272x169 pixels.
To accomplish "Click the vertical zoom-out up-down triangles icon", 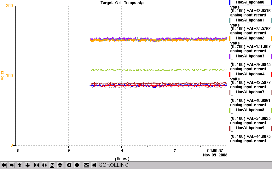I will point(60,165).
